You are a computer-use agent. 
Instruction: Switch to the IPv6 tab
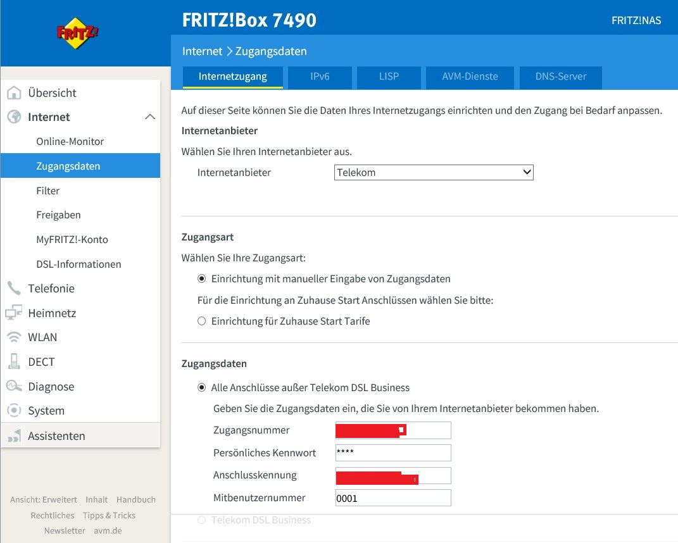tap(320, 77)
